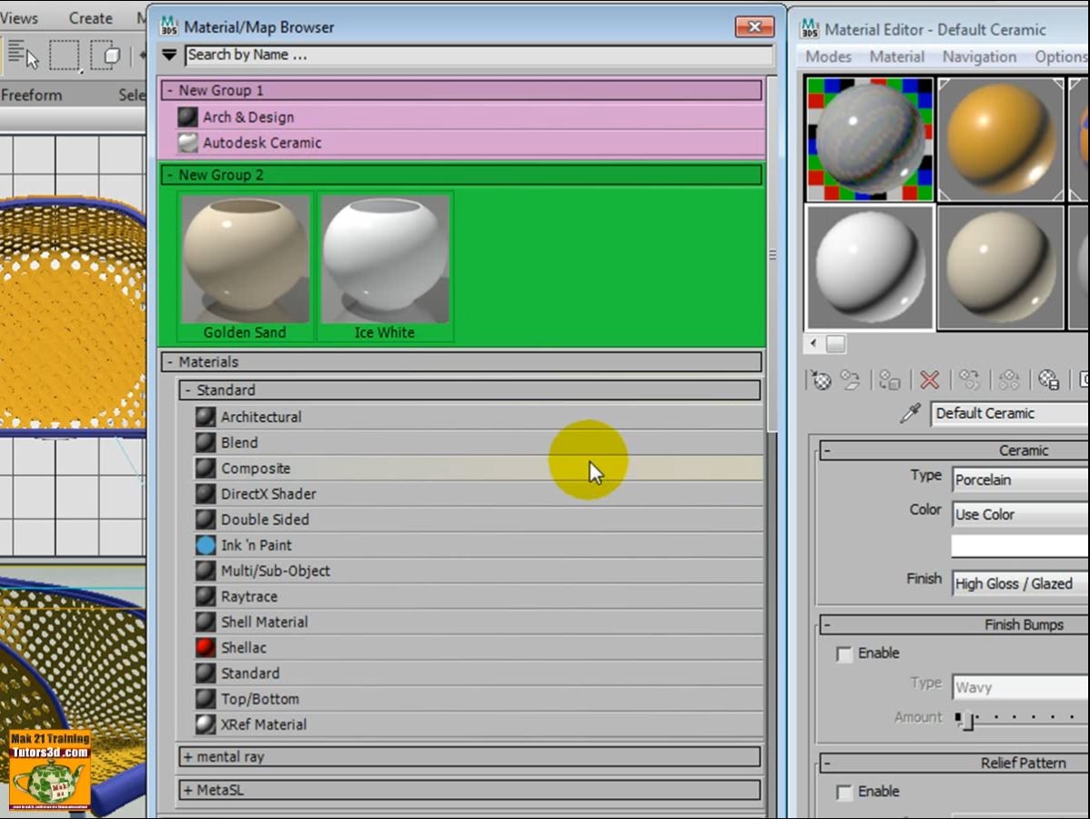Collapse New Group 2 header
The image size is (1090, 819).
(x=461, y=175)
